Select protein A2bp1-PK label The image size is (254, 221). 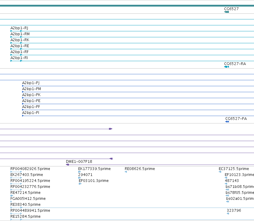[x=31, y=95]
